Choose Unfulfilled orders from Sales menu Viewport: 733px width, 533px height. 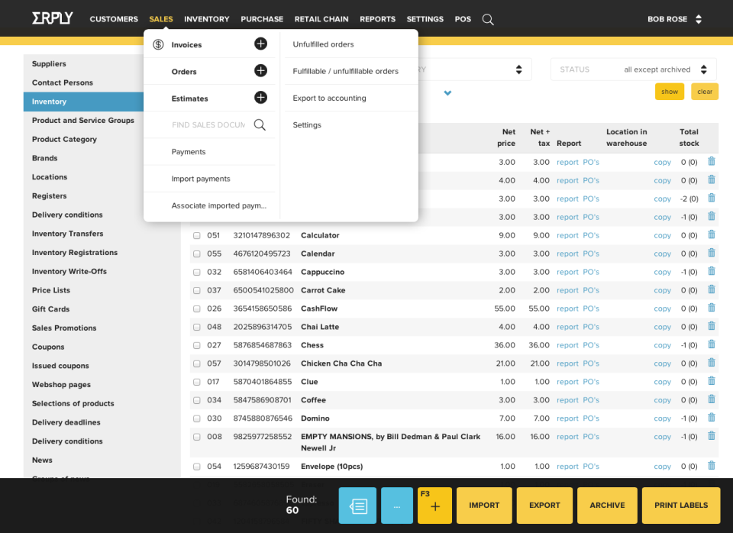[x=323, y=44]
